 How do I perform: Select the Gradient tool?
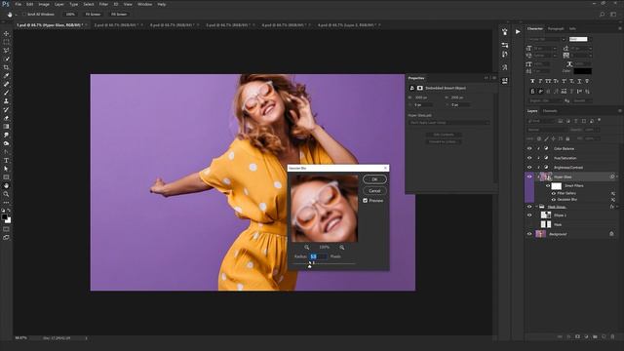coord(7,127)
